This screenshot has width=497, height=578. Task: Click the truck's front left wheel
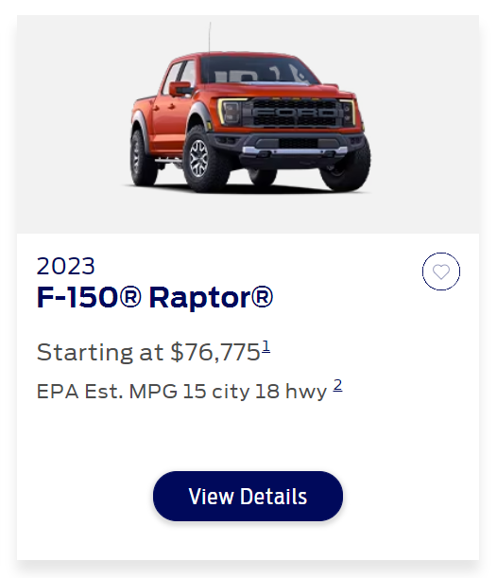202,159
